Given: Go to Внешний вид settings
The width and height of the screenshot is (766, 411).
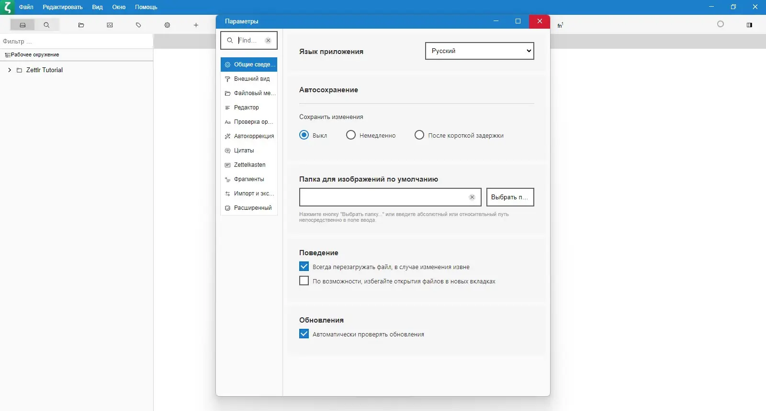Looking at the screenshot, I should 249,79.
